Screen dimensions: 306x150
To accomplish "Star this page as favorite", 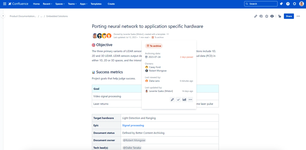I will pyautogui.click(x=266, y=16).
